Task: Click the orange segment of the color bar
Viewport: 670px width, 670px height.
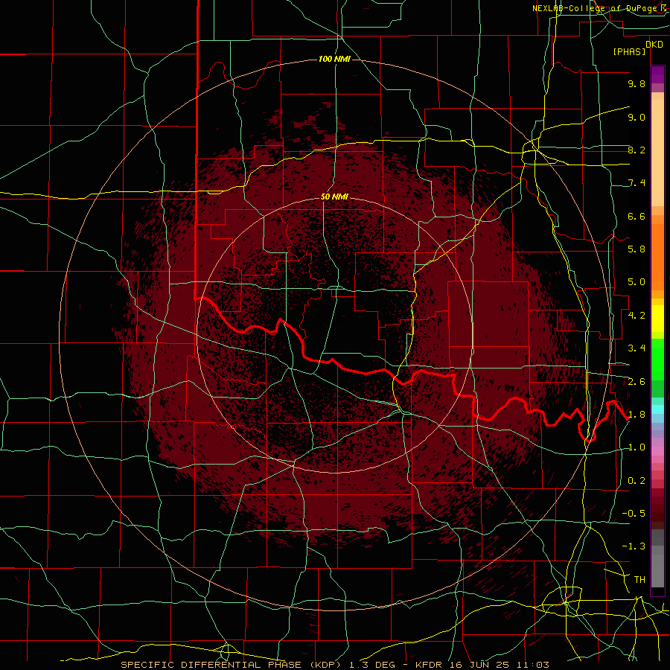Action: 657,256
